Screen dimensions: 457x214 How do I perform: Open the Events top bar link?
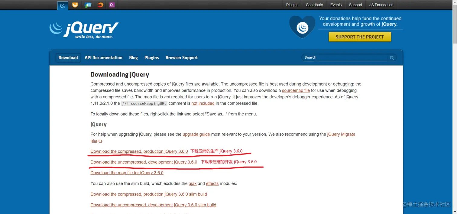[336, 5]
